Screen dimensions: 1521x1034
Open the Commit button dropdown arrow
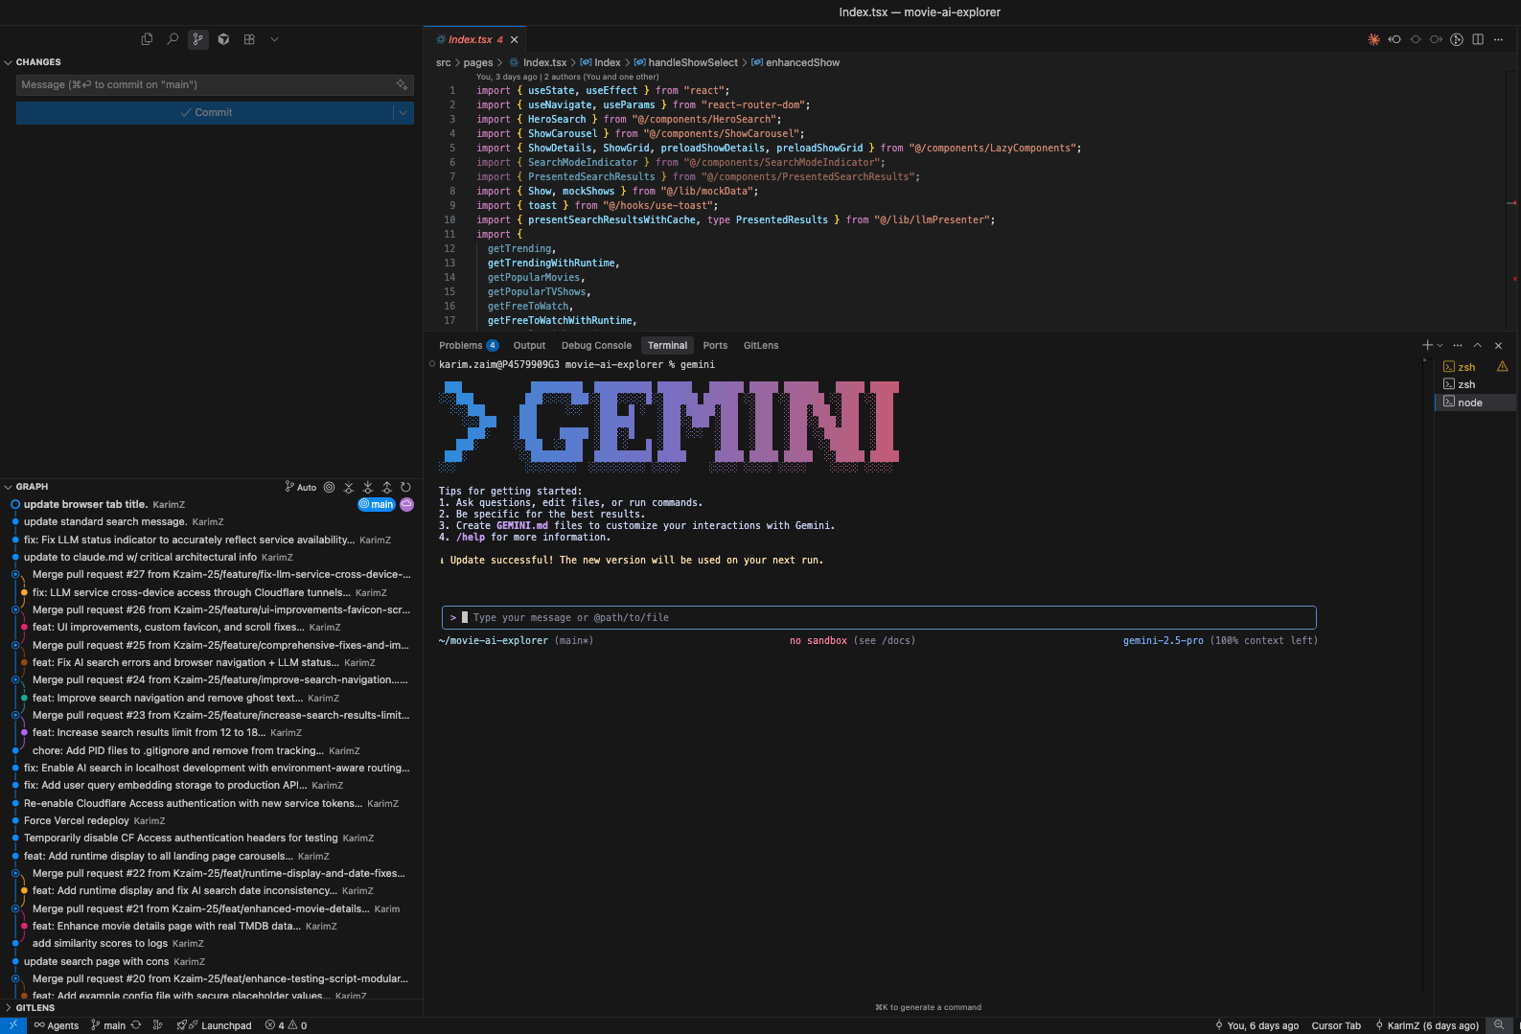pyautogui.click(x=403, y=113)
